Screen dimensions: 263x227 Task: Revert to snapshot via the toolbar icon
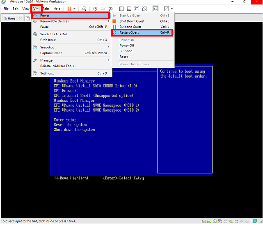pos(103,9)
